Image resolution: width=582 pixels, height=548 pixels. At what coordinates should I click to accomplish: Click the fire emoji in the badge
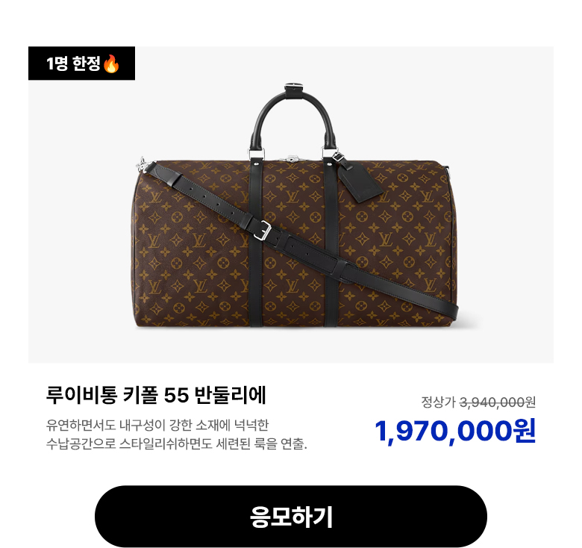pyautogui.click(x=111, y=63)
